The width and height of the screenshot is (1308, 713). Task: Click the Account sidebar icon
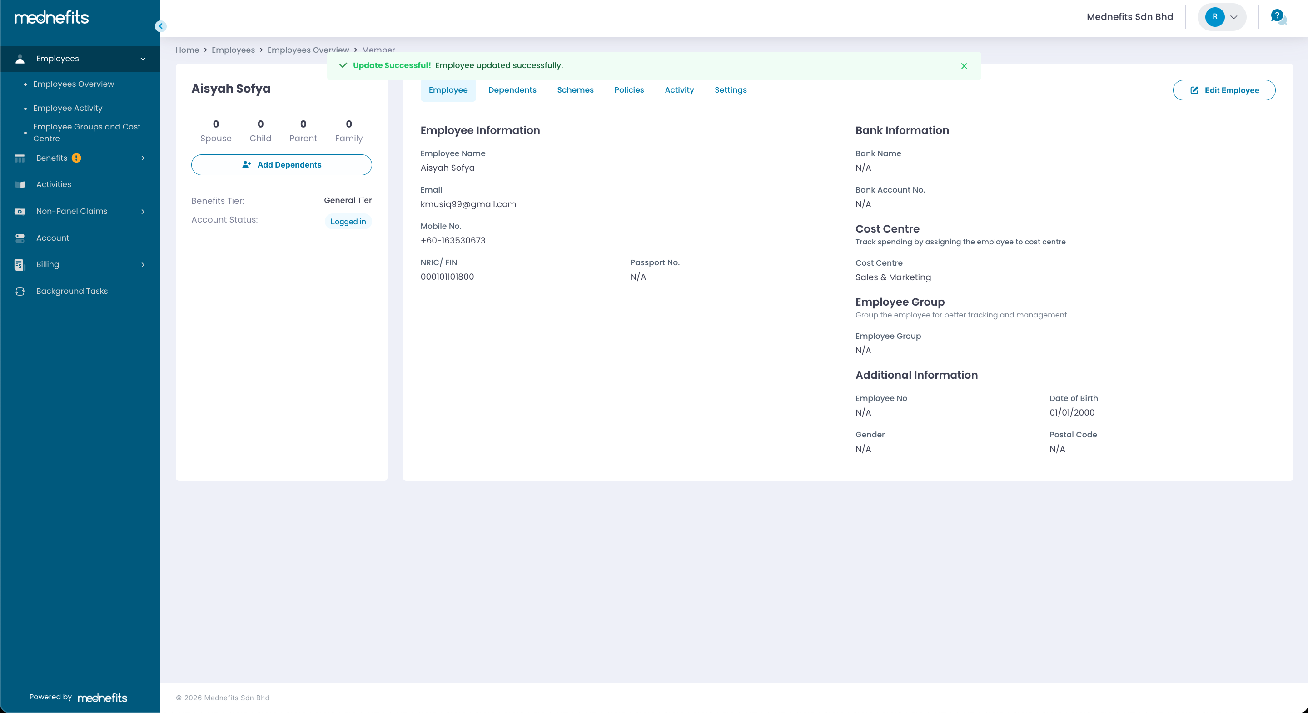point(20,238)
